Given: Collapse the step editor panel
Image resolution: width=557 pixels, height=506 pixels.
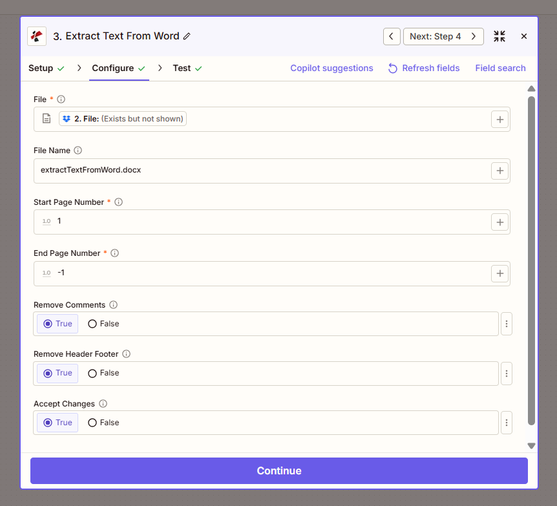Looking at the screenshot, I should (x=499, y=36).
